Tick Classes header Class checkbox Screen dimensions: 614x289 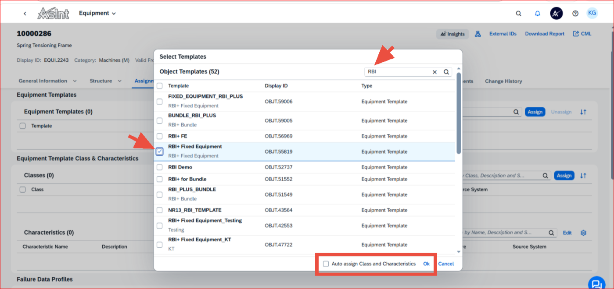pos(23,190)
